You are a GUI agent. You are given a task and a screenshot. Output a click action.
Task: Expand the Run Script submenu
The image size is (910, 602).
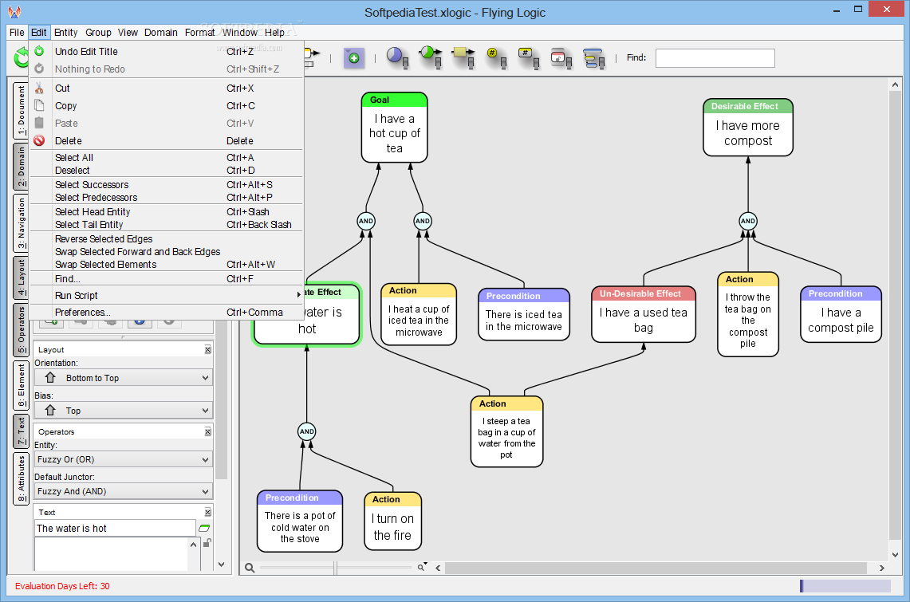point(167,295)
